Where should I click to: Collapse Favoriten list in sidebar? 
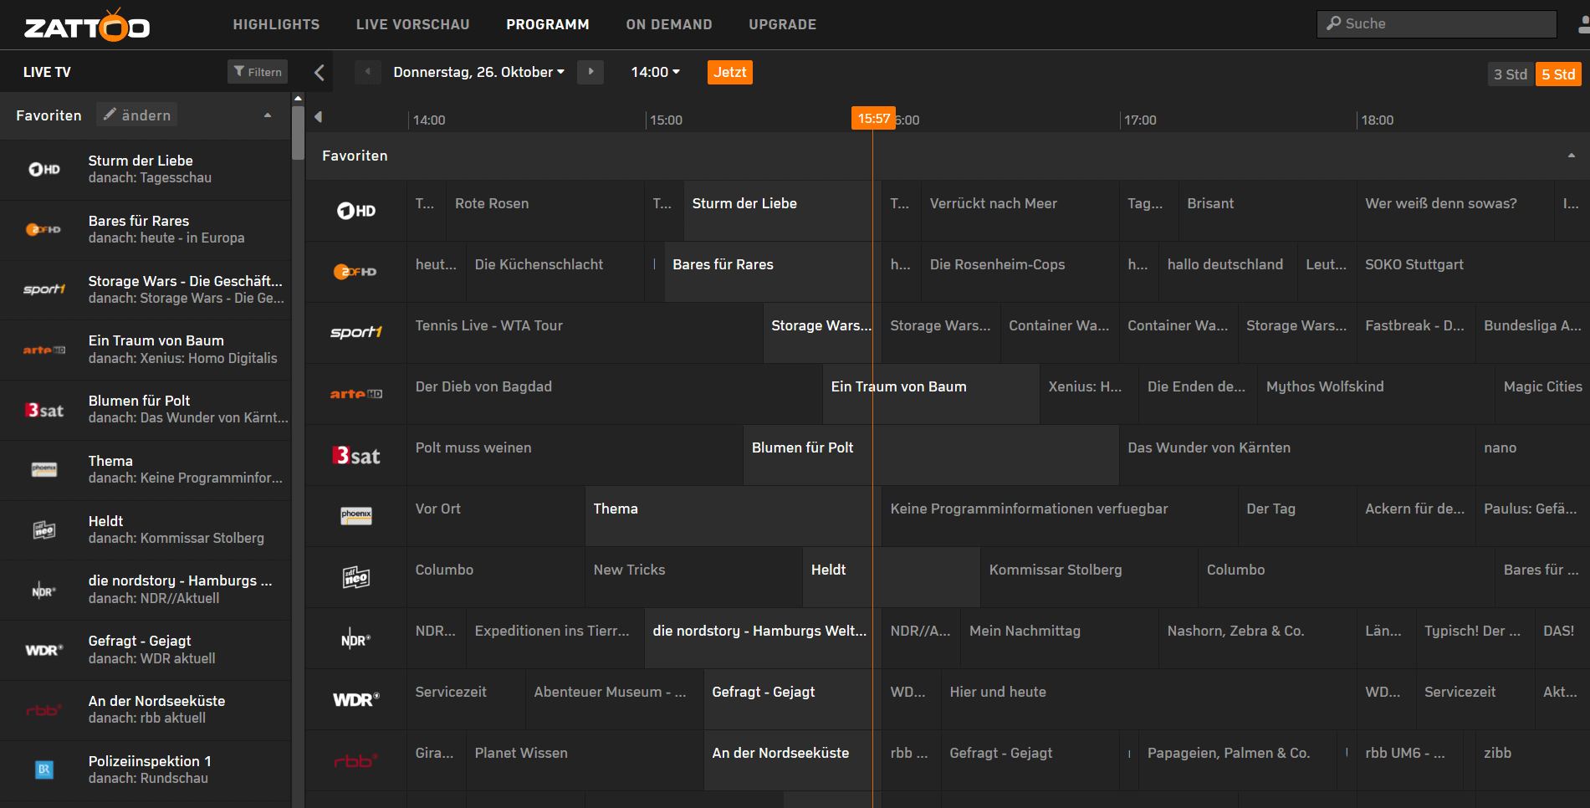(268, 115)
